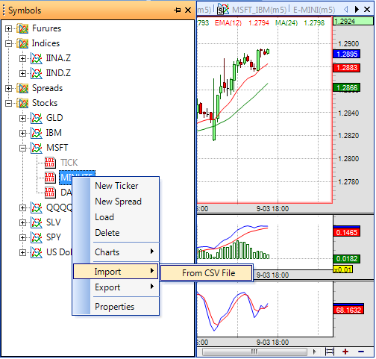Select the Spreads tree label
Image resolution: width=376 pixels, height=359 pixels.
click(47, 88)
